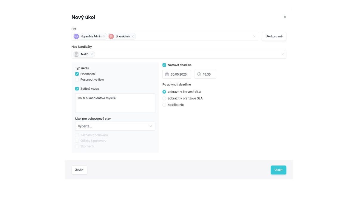Viewport: 358px width, 201px height.
Task: Check the Skor karta checkbox
Action: tap(77, 147)
